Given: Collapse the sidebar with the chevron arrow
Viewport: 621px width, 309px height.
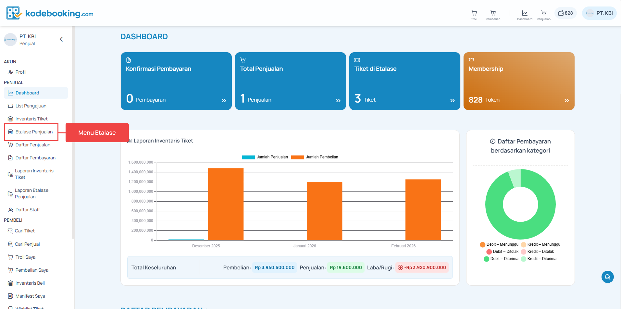Looking at the screenshot, I should tap(61, 40).
